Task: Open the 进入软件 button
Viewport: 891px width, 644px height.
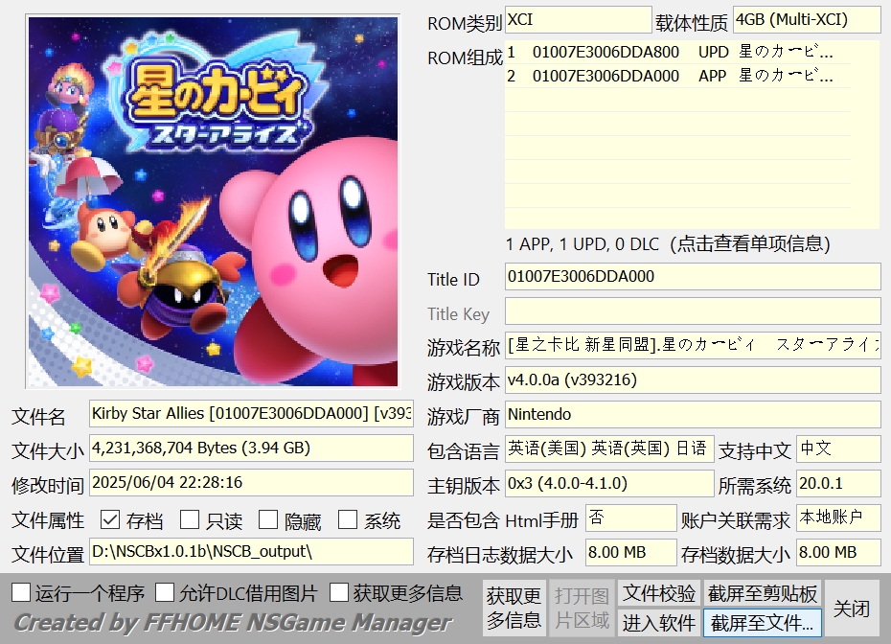Action: [x=659, y=623]
